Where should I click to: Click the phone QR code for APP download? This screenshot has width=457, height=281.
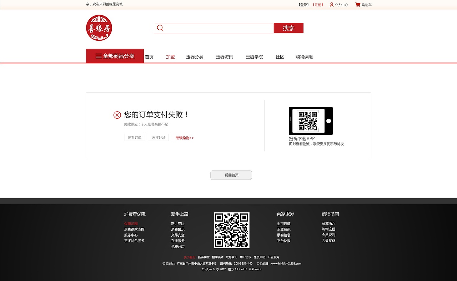[x=310, y=121]
